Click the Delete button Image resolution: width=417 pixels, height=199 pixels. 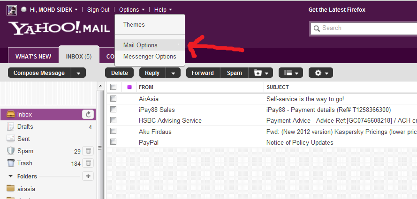pos(120,73)
